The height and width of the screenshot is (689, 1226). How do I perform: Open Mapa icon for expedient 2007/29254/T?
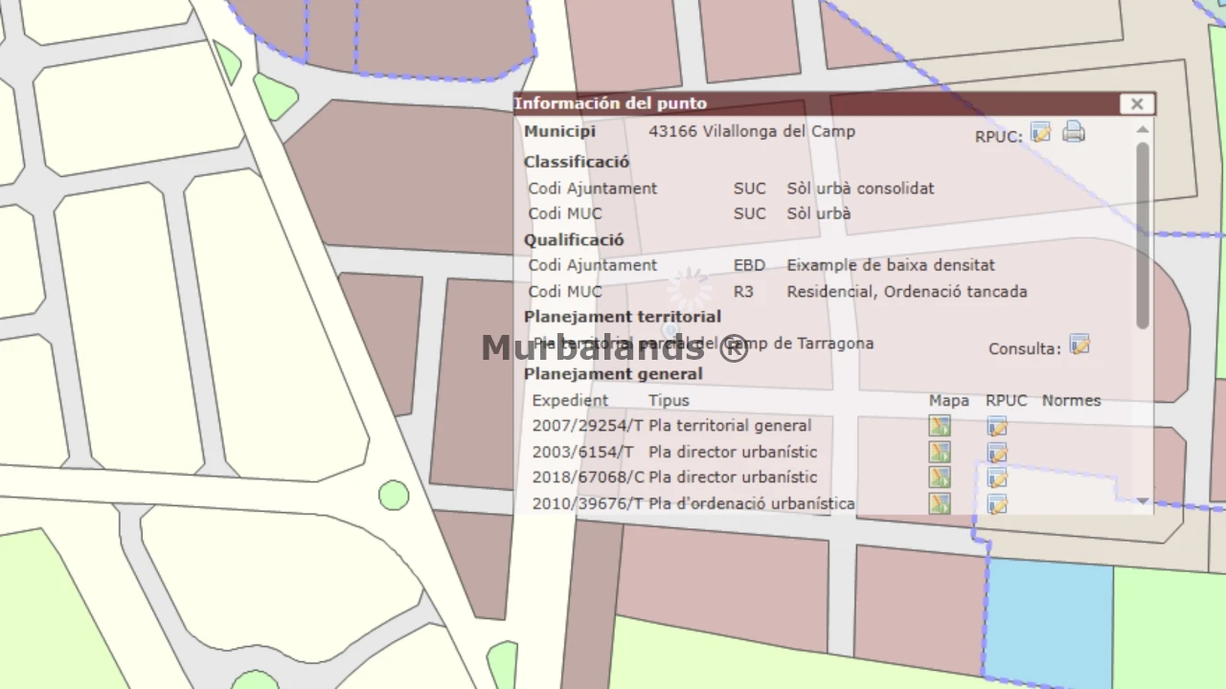tap(940, 427)
